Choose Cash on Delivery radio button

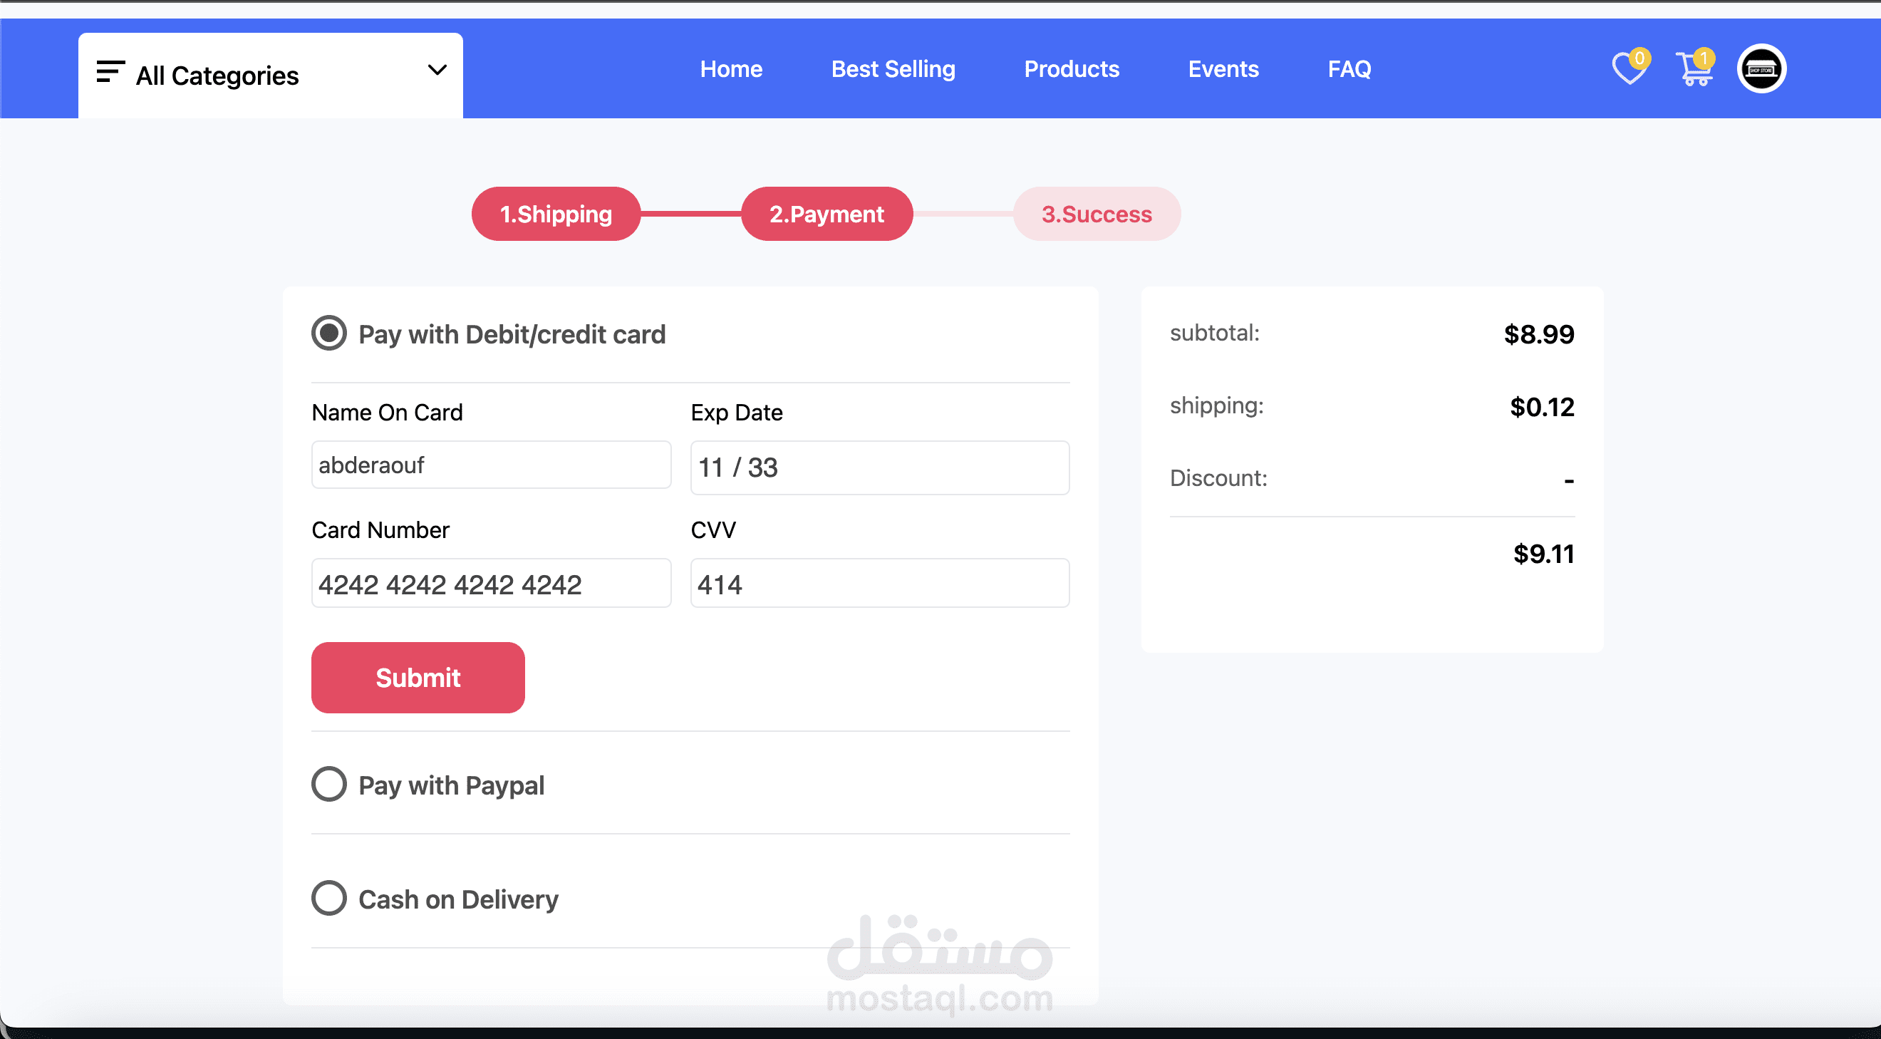[x=328, y=898]
